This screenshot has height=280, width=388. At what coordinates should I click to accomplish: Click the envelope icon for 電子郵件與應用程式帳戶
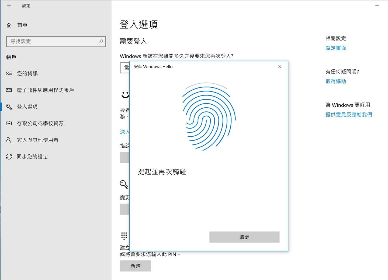pyautogui.click(x=9, y=90)
